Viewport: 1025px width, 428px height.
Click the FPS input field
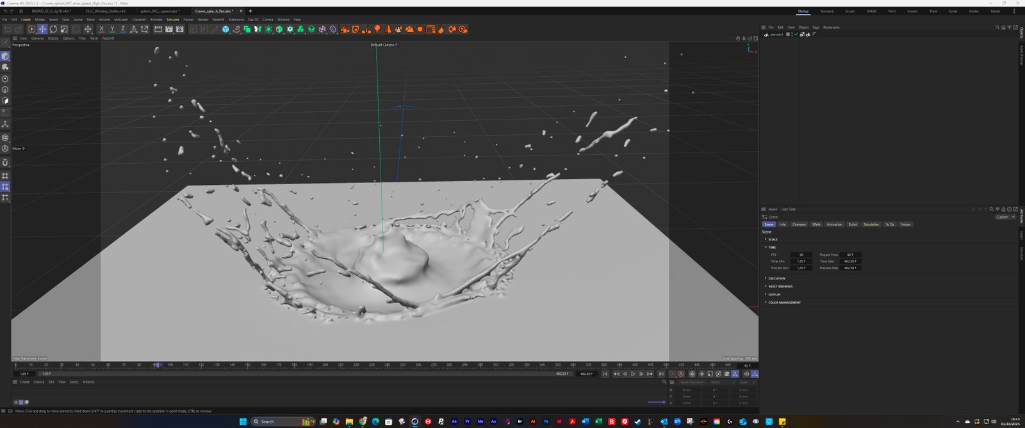point(801,255)
